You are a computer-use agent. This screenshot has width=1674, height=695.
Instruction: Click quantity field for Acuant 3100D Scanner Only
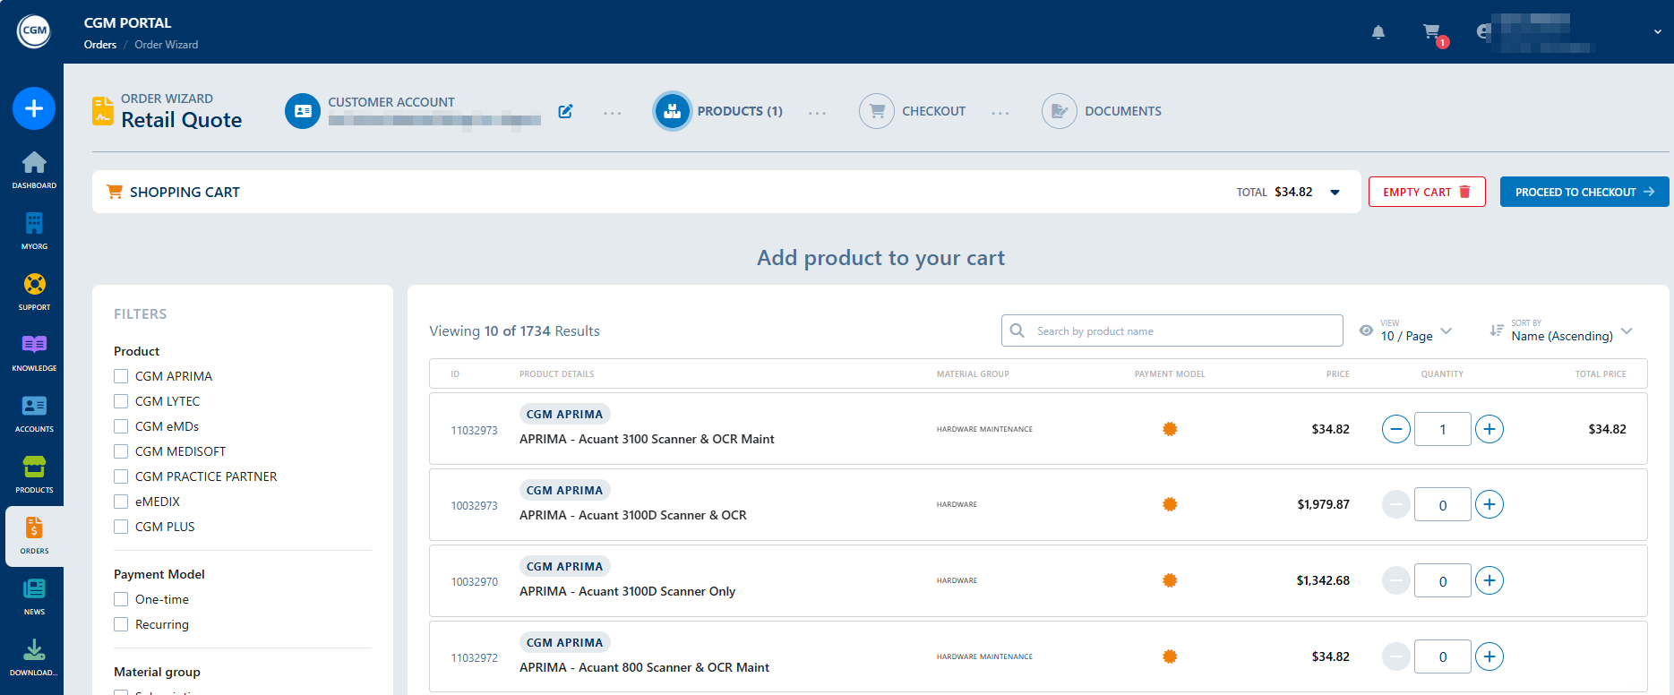click(x=1443, y=580)
